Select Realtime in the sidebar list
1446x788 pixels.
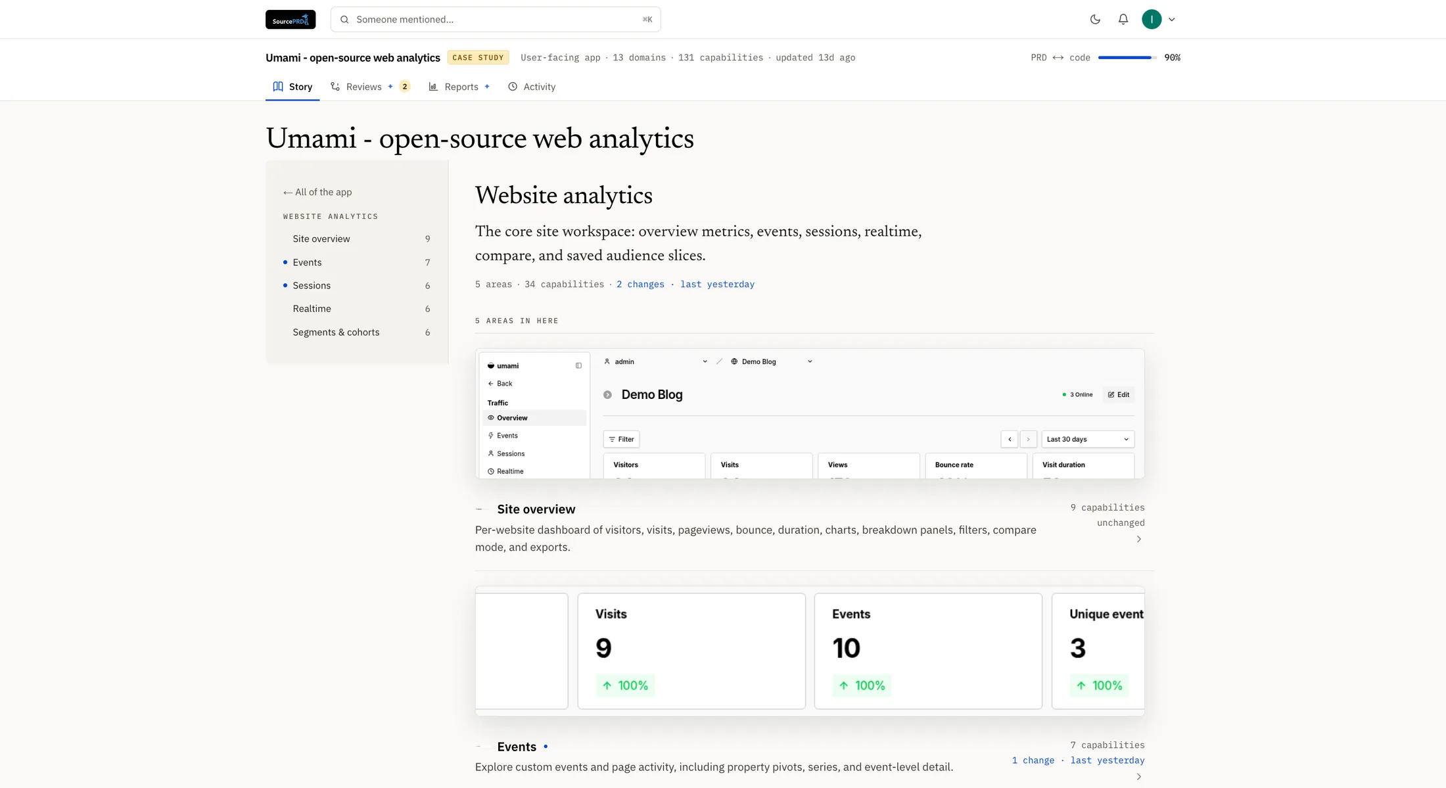click(x=357, y=309)
